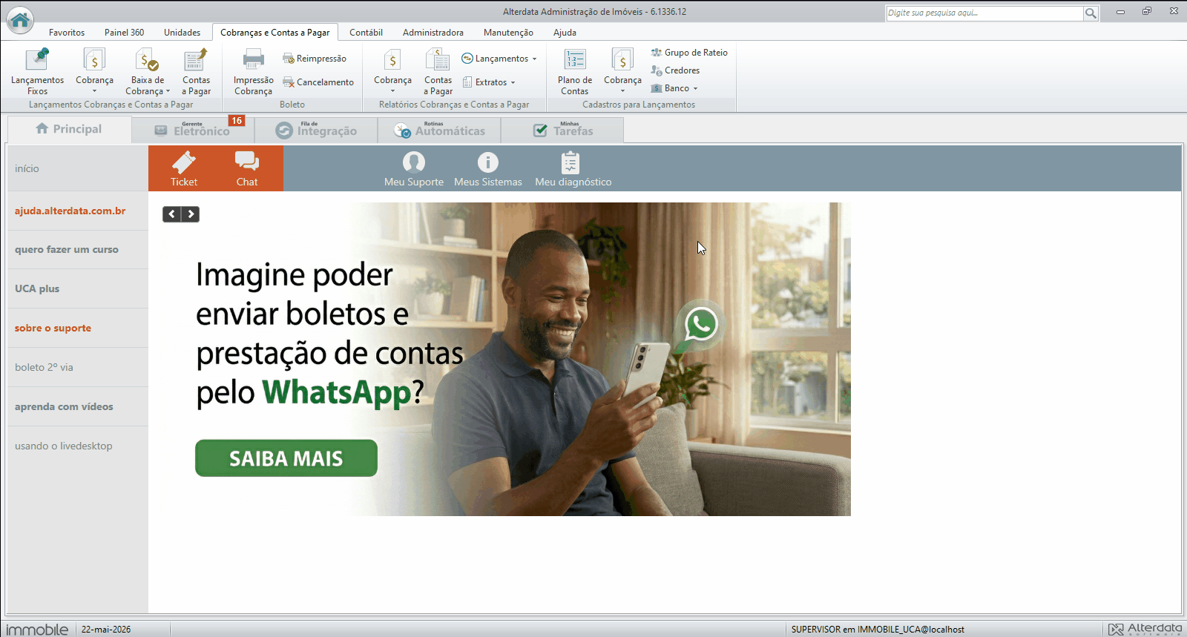Click the date 22-mai-2026 in status bar
Image resolution: width=1187 pixels, height=637 pixels.
point(106,630)
